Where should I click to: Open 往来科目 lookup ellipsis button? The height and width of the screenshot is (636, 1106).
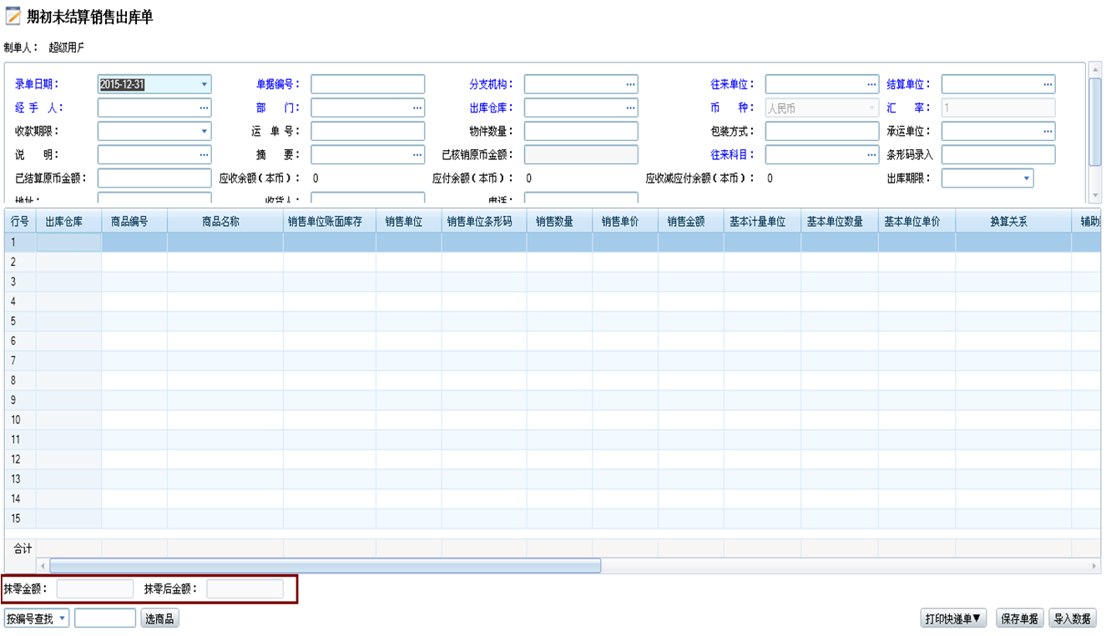click(x=872, y=154)
